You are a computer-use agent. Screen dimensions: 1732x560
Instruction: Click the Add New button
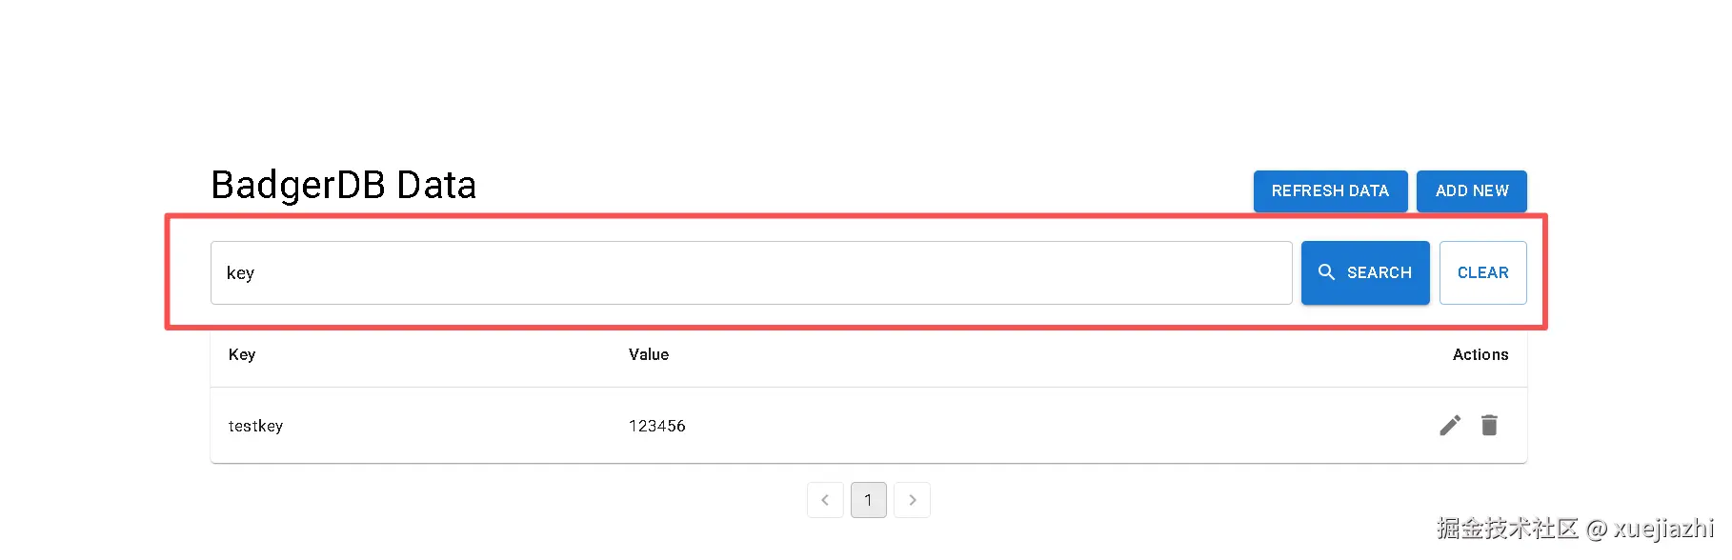pos(1471,191)
